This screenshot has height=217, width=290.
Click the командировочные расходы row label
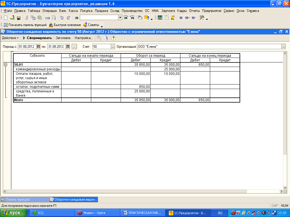(x=38, y=69)
